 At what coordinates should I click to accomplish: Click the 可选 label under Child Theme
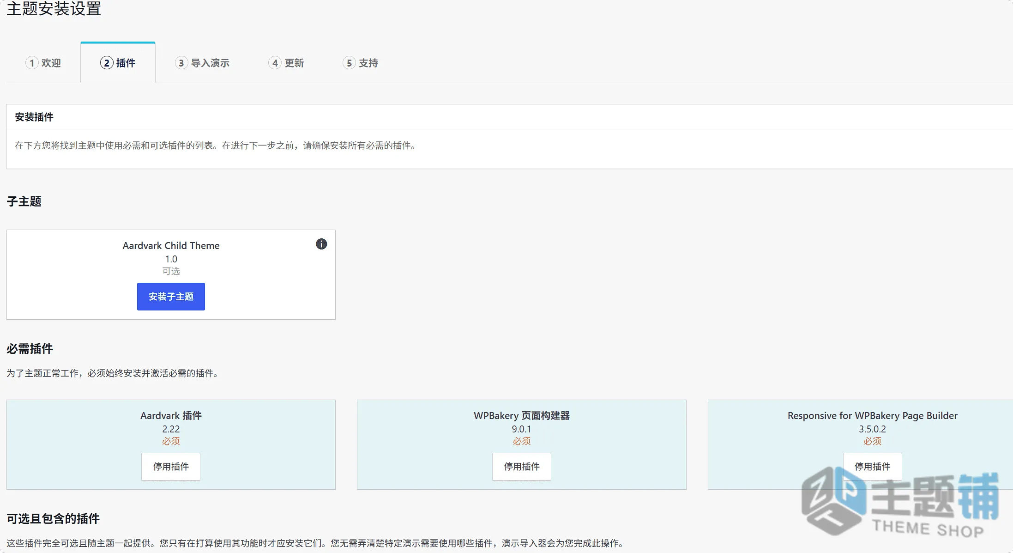[171, 271]
